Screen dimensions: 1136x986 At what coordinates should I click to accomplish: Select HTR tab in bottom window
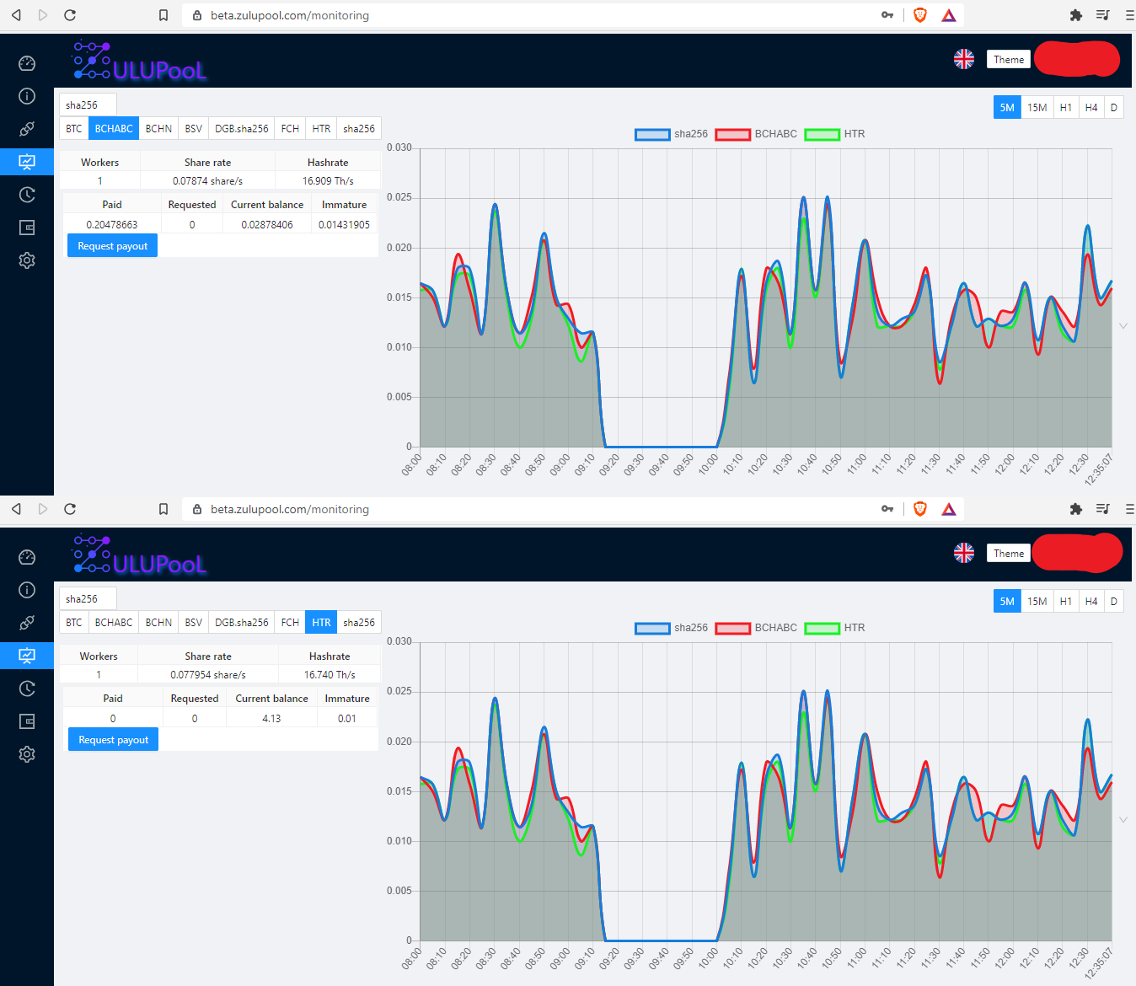(321, 623)
